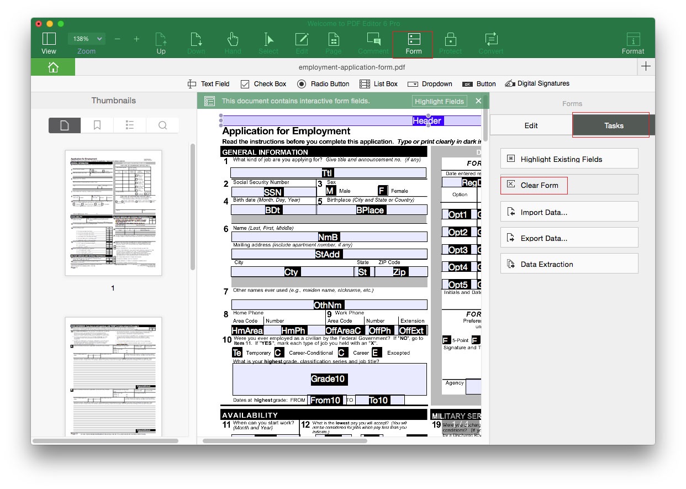The height and width of the screenshot is (489, 686).
Task: Switch to the Edit tab in Forms
Action: pos(531,125)
